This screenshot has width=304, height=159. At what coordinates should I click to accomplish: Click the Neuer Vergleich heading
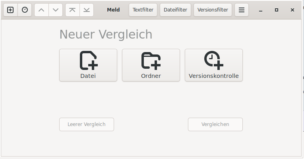coord(106,35)
